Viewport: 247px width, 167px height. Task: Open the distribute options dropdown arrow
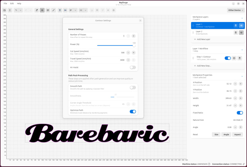click(x=86, y=10)
